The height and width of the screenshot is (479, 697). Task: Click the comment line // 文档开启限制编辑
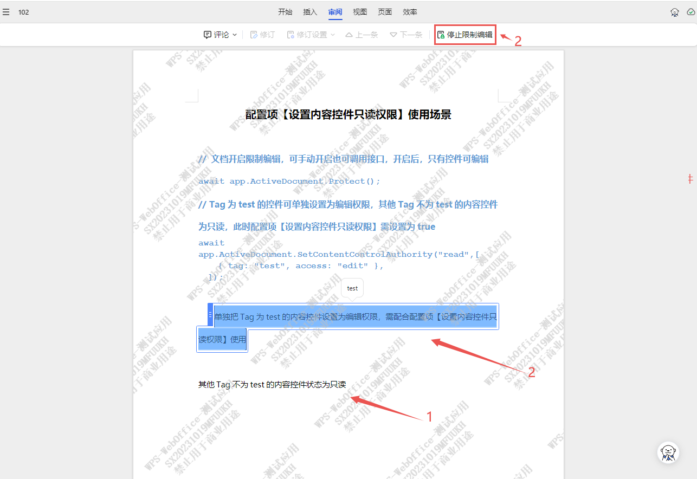pyautogui.click(x=344, y=159)
